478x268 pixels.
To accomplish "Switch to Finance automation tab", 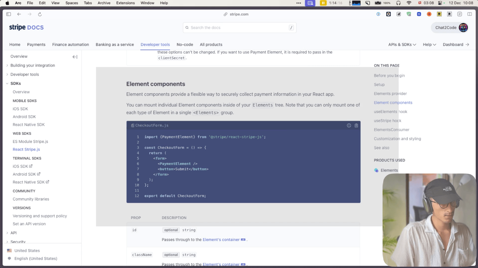I will (x=71, y=44).
